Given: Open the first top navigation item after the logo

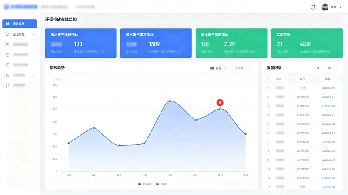Looking at the screenshot, I should pyautogui.click(x=54, y=7).
